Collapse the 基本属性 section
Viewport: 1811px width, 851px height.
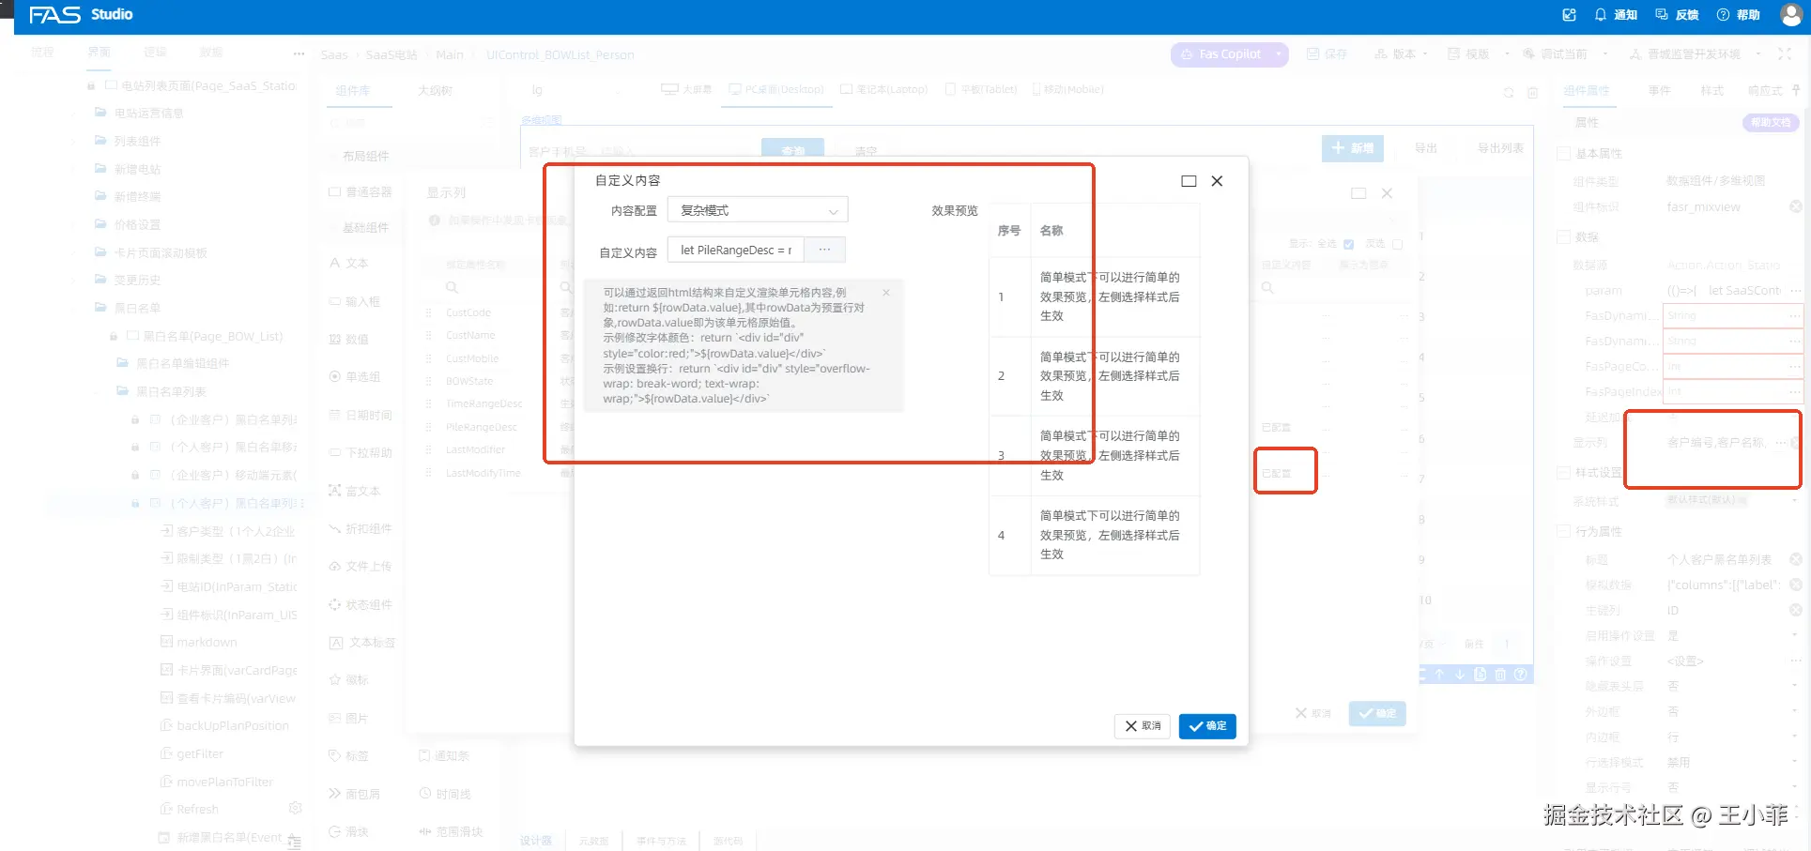point(1564,153)
